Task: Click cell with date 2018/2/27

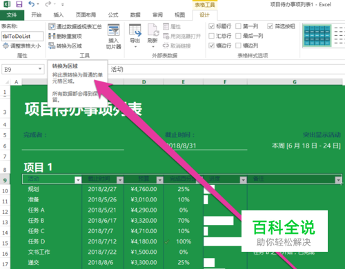Action: click(x=102, y=189)
